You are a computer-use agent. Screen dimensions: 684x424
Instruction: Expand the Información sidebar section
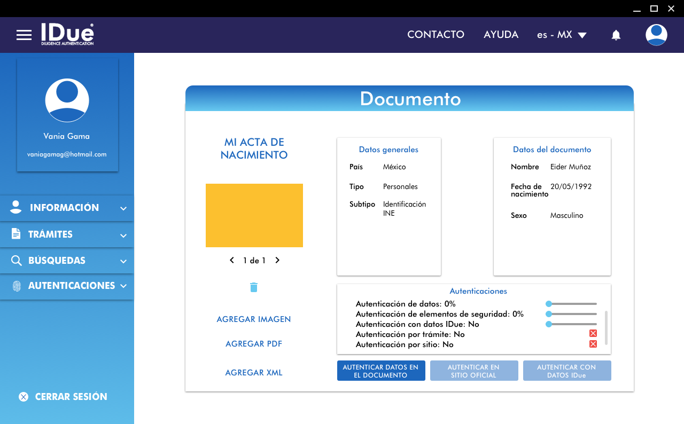coord(67,208)
